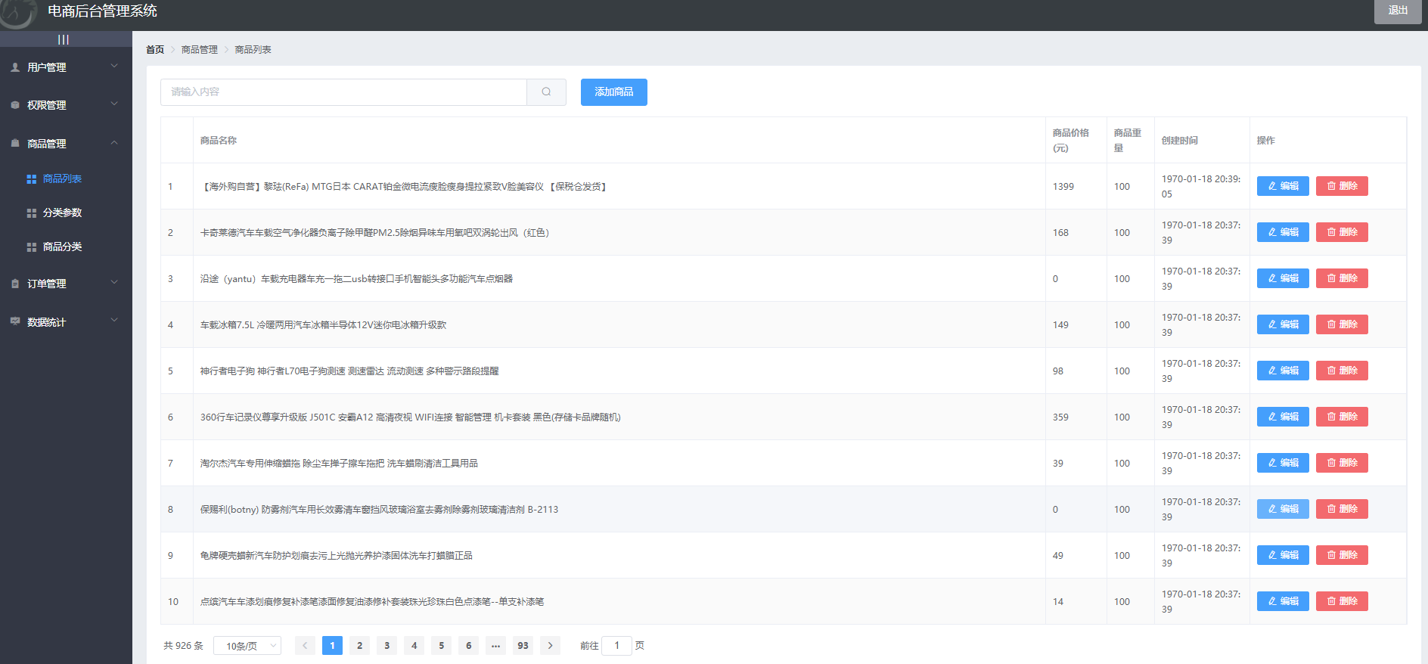Go to page 2
The width and height of the screenshot is (1428, 664).
tap(359, 645)
